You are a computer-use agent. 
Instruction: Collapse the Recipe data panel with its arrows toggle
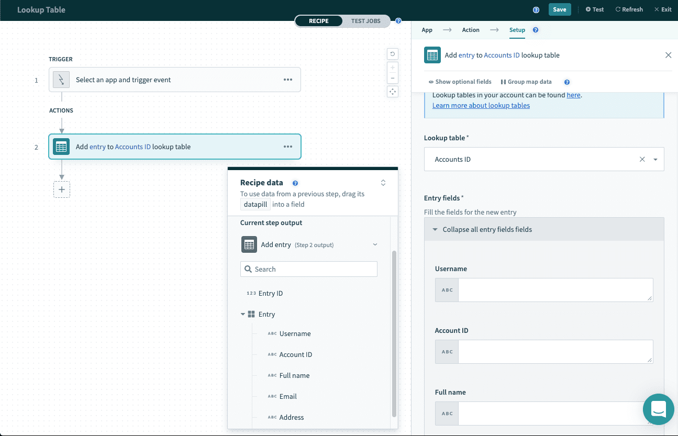point(383,182)
